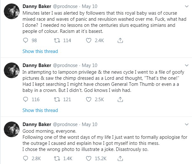Click 'Show this thread' under first tweet
Screen dimensions: 192x164
click(40, 51)
